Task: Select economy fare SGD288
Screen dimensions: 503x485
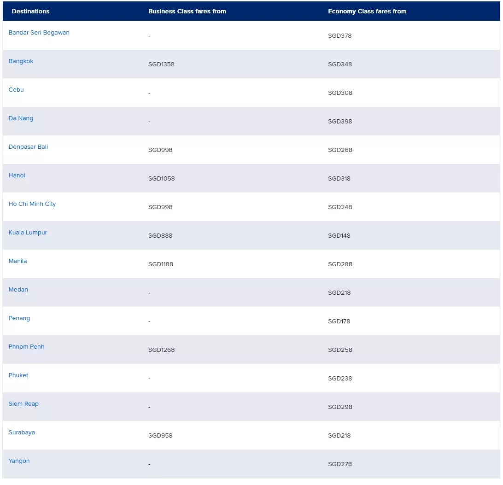Action: (340, 264)
